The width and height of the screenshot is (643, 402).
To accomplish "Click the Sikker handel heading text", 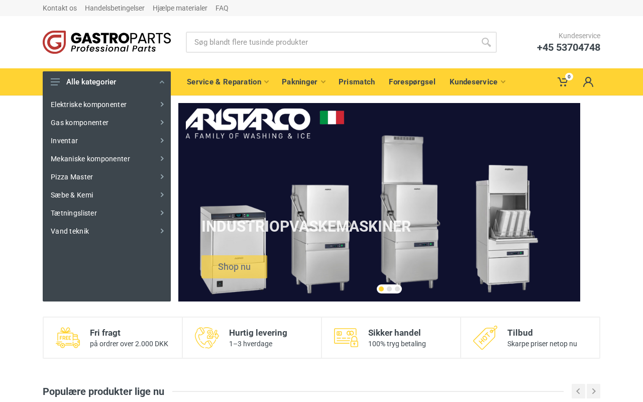I will [394, 333].
